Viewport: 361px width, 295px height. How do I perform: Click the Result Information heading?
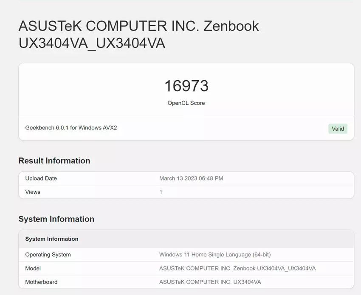coord(54,161)
